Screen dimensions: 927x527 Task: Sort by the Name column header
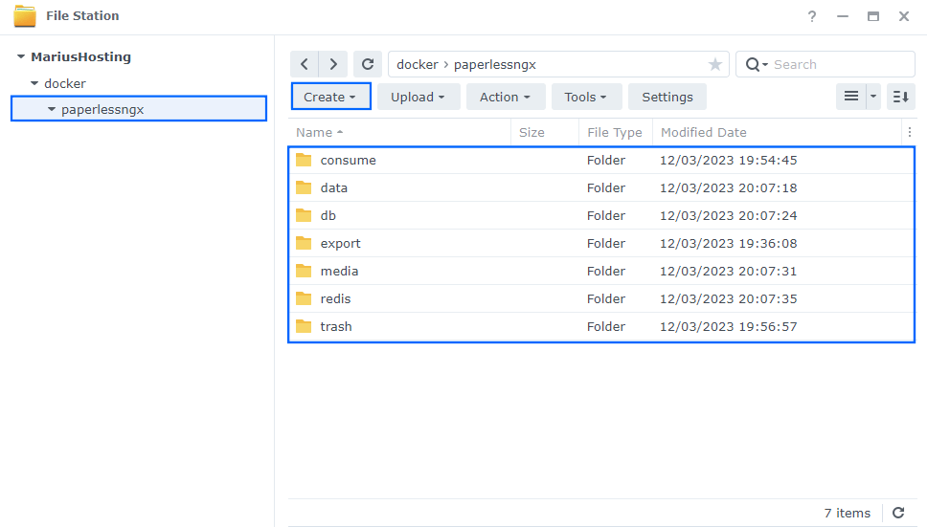tap(399, 132)
